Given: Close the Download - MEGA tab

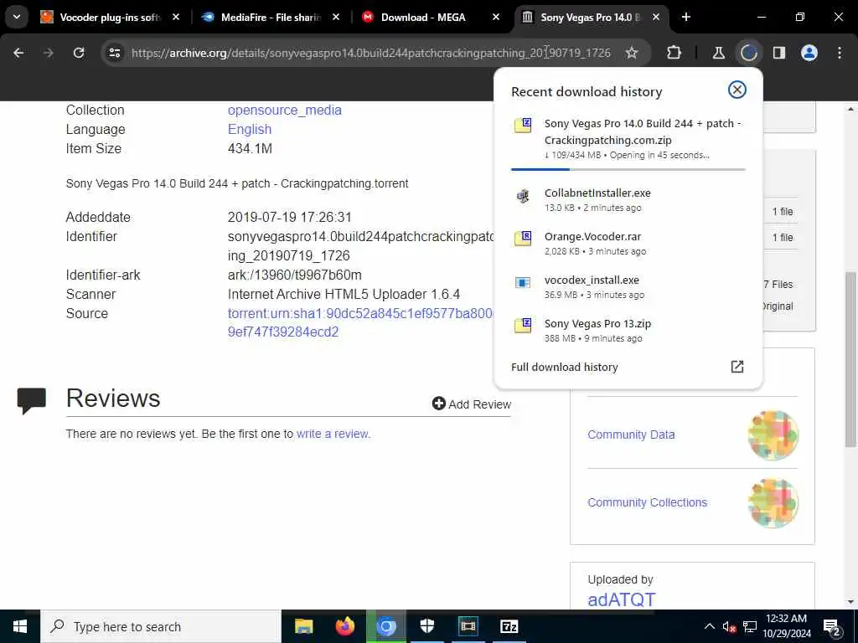Looking at the screenshot, I should (x=496, y=18).
